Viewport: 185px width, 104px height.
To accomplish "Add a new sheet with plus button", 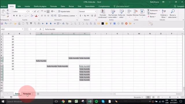I will 38,94.
